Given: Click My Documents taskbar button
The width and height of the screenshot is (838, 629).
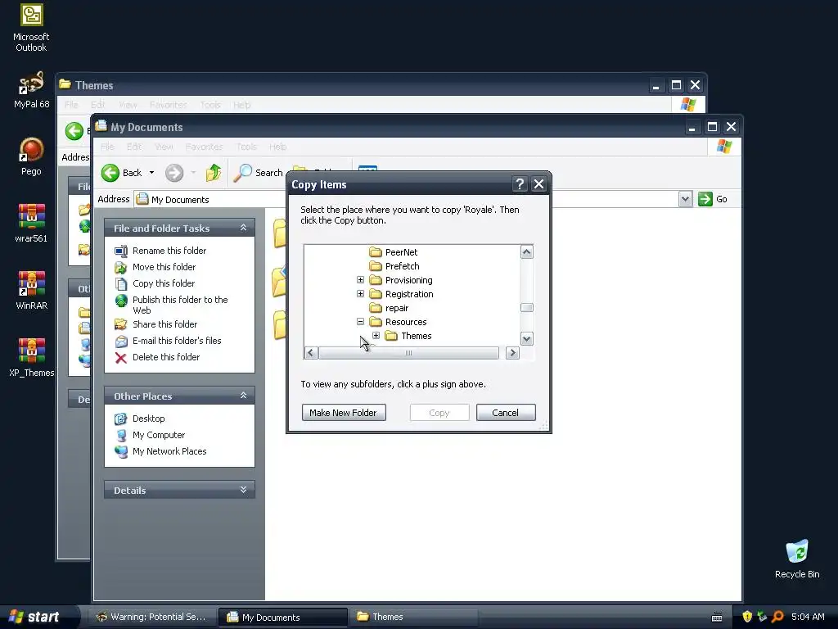Looking at the screenshot, I should click(x=282, y=617).
